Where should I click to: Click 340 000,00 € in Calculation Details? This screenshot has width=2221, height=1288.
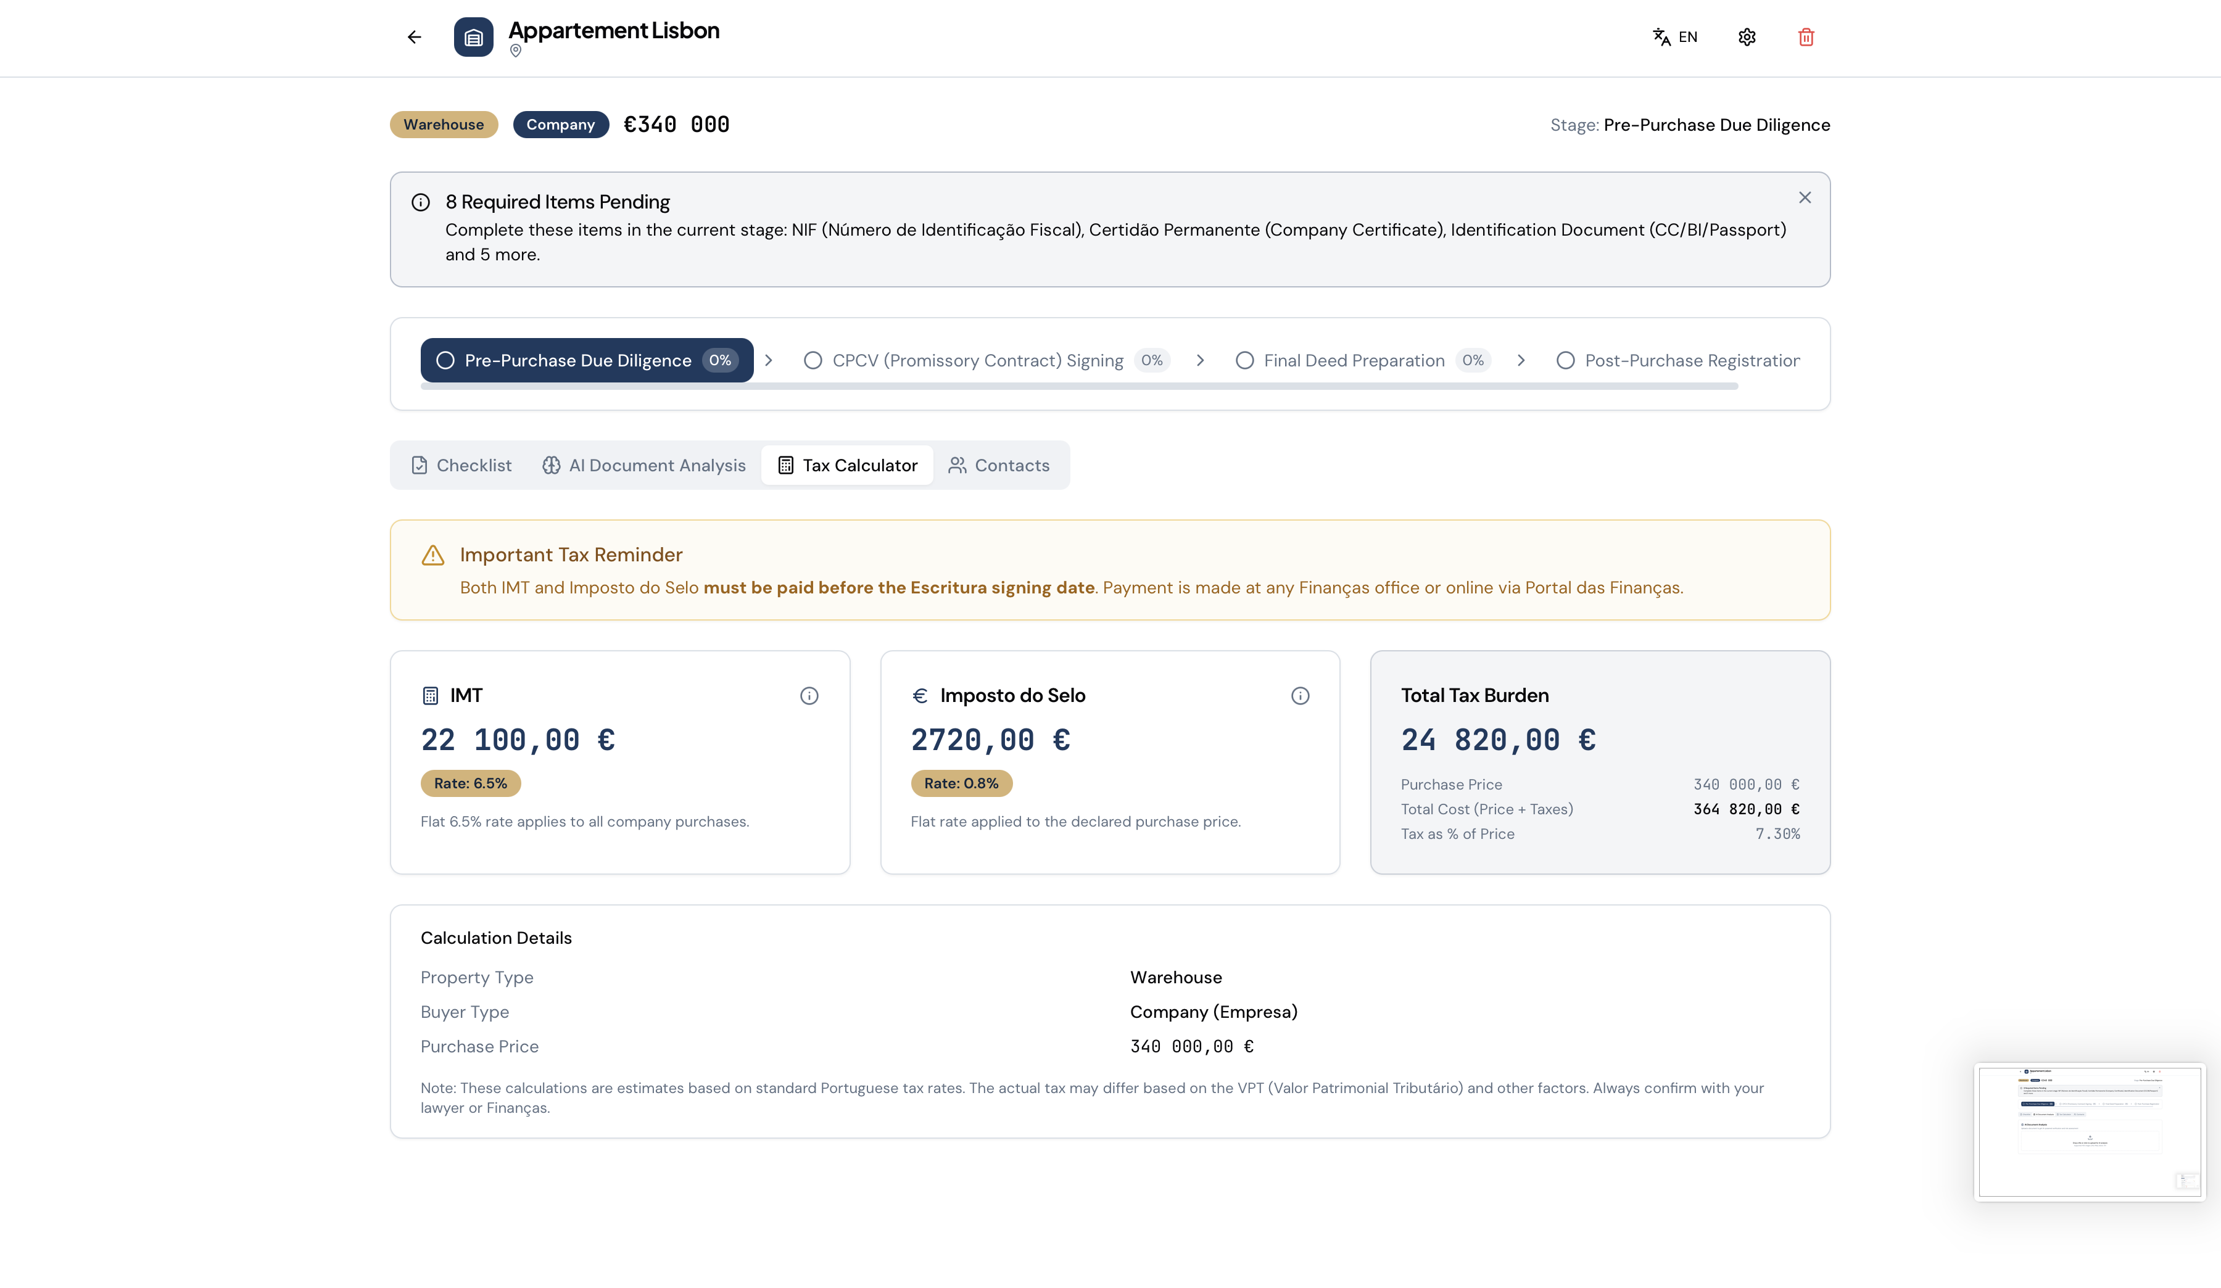1191,1047
